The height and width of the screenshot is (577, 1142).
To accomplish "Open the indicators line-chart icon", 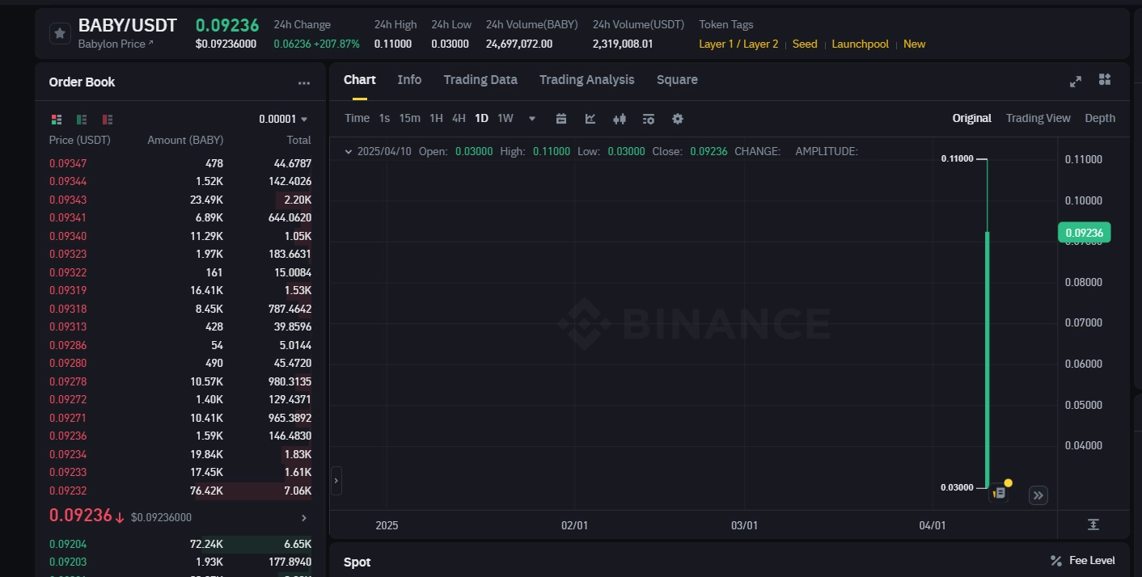I will [x=590, y=118].
